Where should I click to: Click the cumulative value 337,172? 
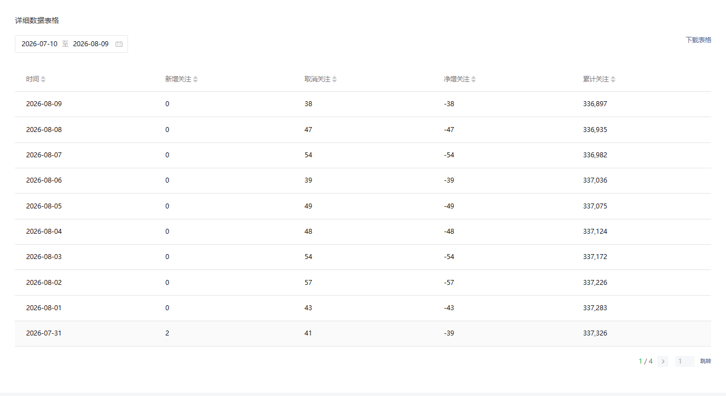pos(595,257)
